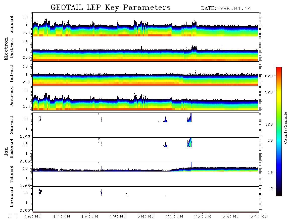Open the Electron Duskward spectrogram panel

pyautogui.click(x=146, y=49)
